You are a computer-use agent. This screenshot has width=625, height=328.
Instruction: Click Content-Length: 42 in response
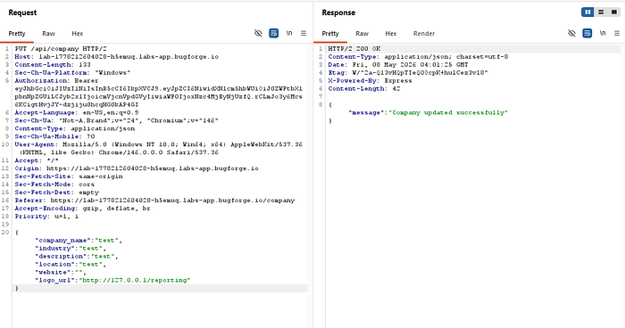click(x=364, y=88)
